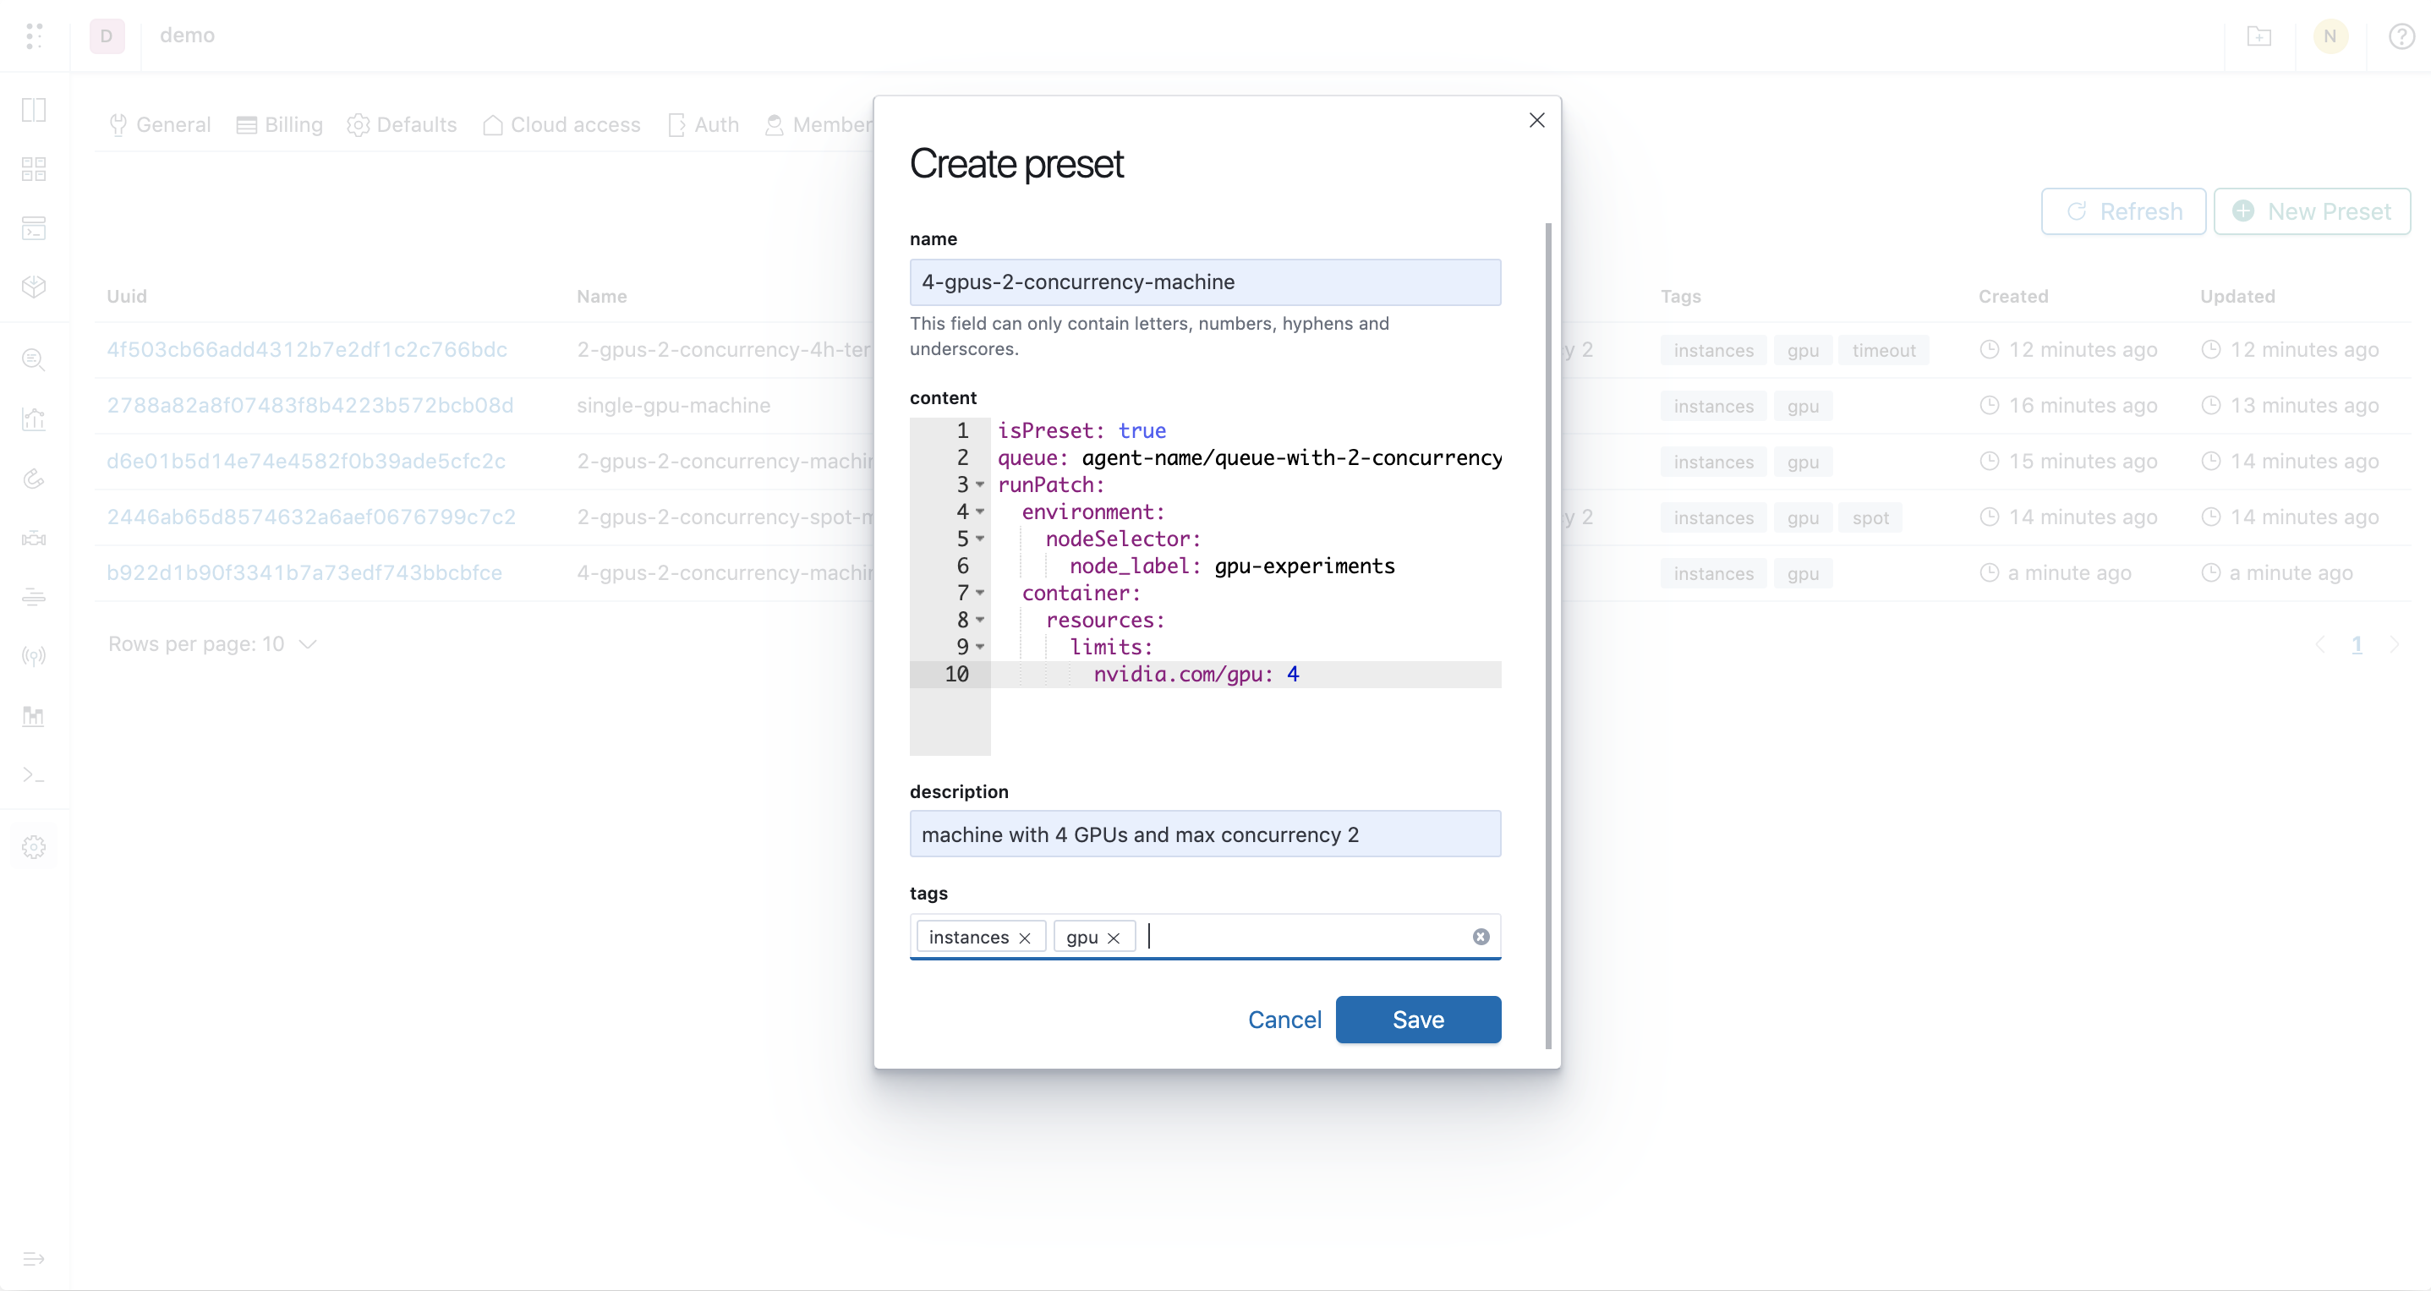This screenshot has height=1291, width=2431.
Task: Click the description input field
Action: (x=1205, y=834)
